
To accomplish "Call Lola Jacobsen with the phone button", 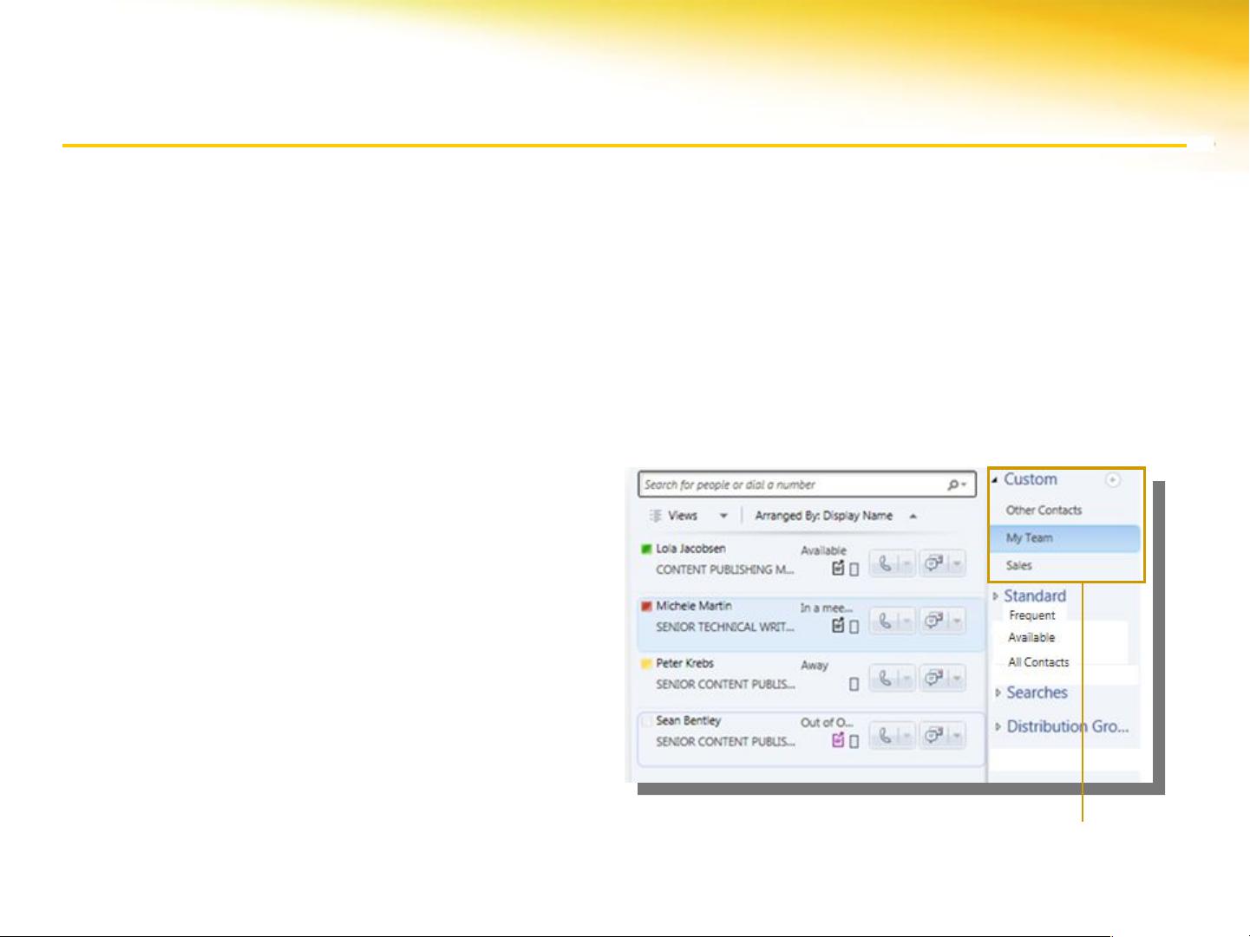I will [884, 564].
